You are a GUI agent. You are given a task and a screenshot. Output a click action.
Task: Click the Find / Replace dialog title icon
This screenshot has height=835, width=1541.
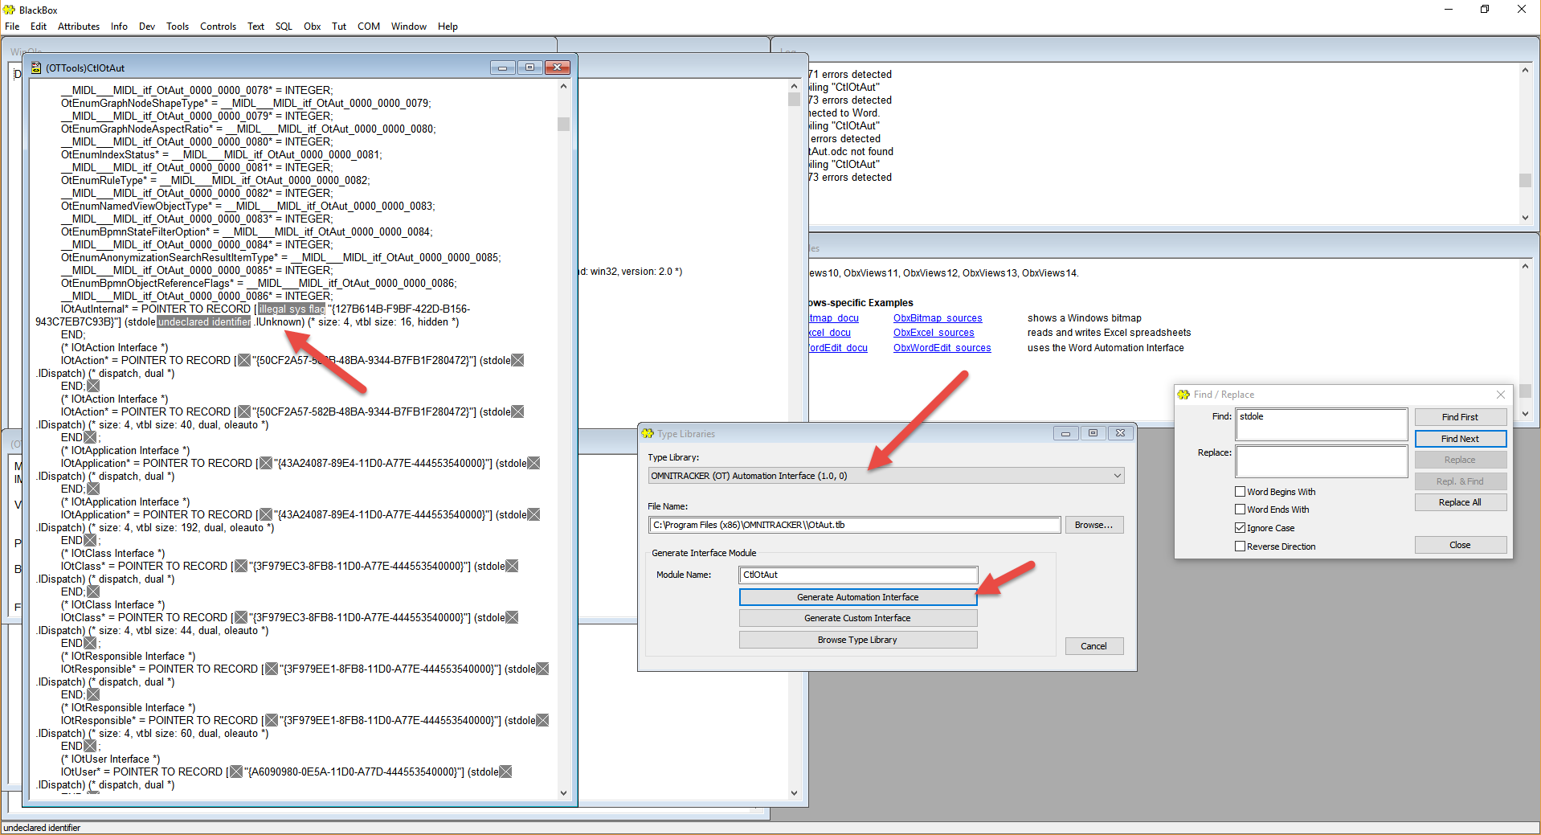pyautogui.click(x=1183, y=395)
